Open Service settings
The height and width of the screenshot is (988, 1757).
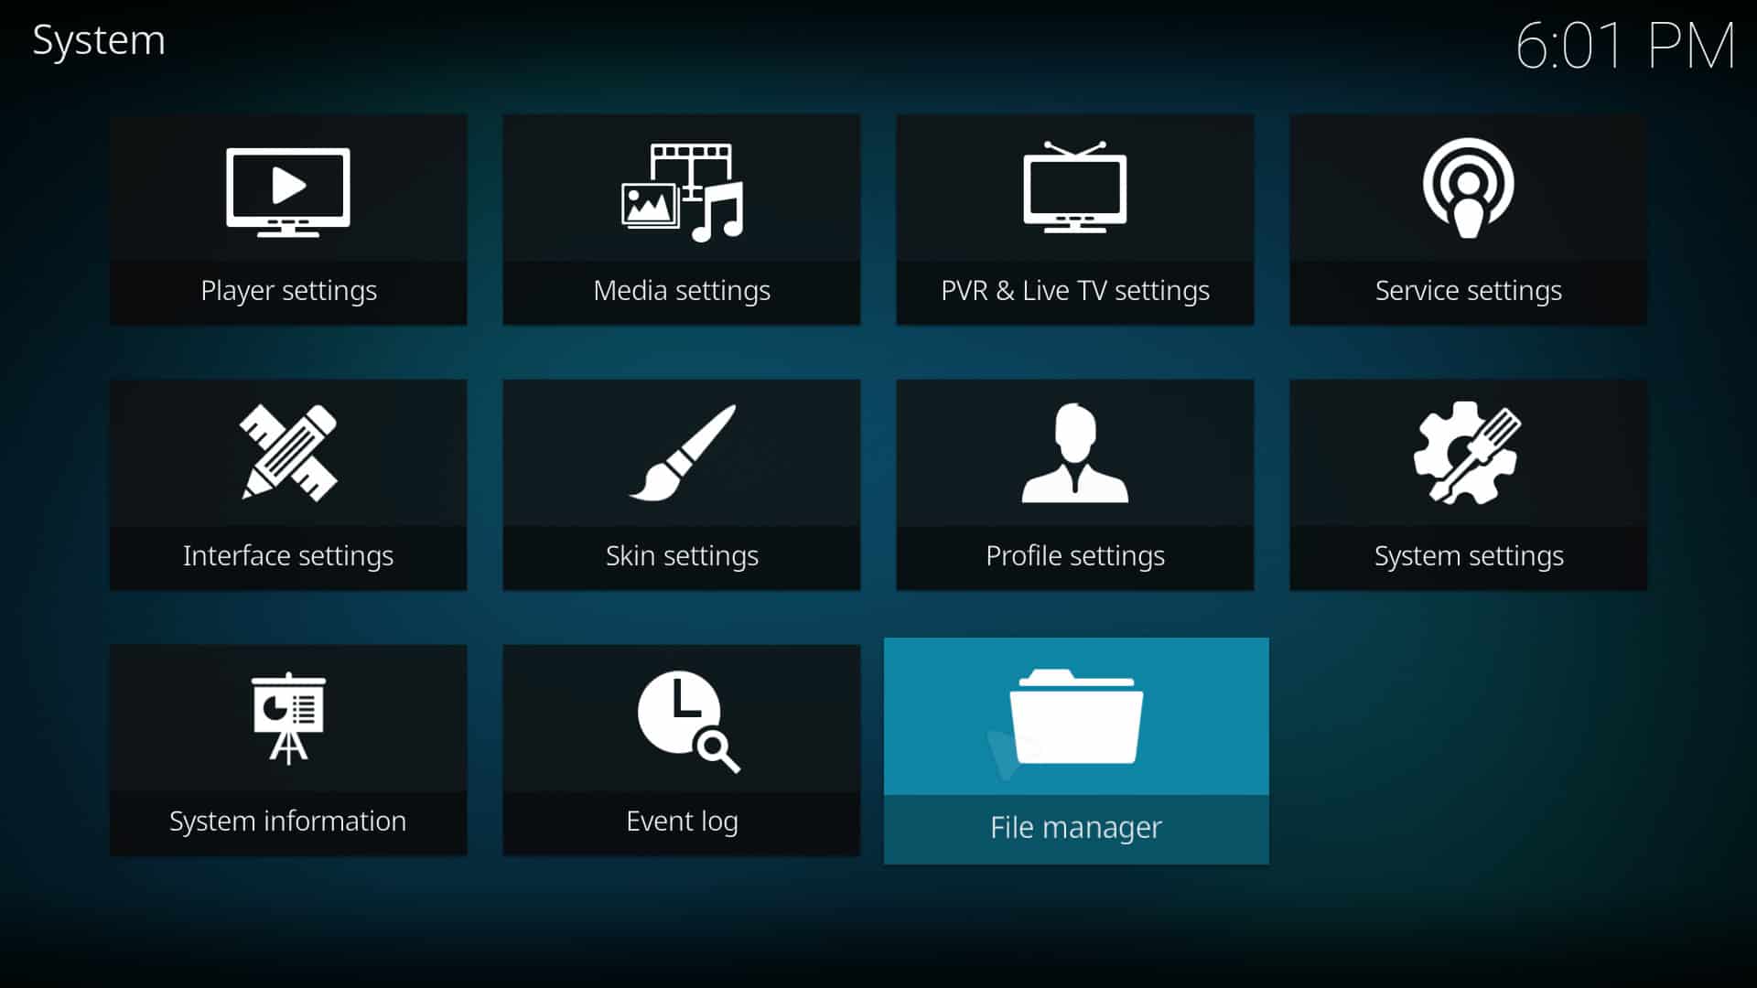click(1469, 217)
